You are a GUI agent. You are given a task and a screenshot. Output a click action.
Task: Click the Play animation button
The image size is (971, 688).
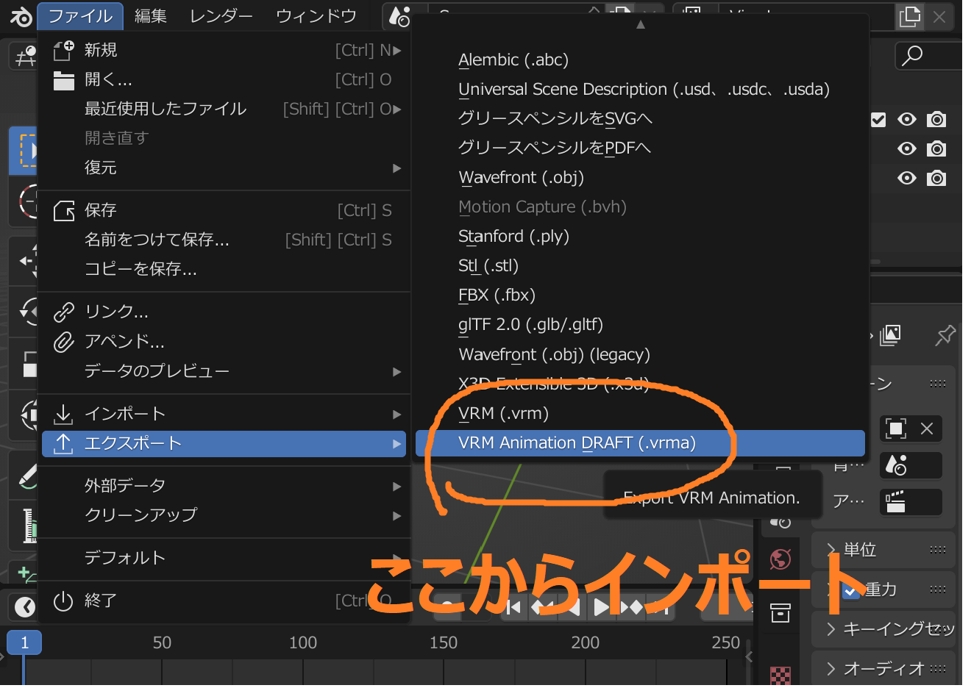pos(601,607)
